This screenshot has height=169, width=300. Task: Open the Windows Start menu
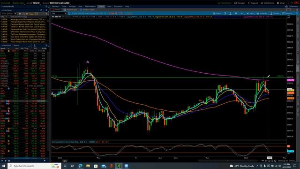(x=4, y=166)
